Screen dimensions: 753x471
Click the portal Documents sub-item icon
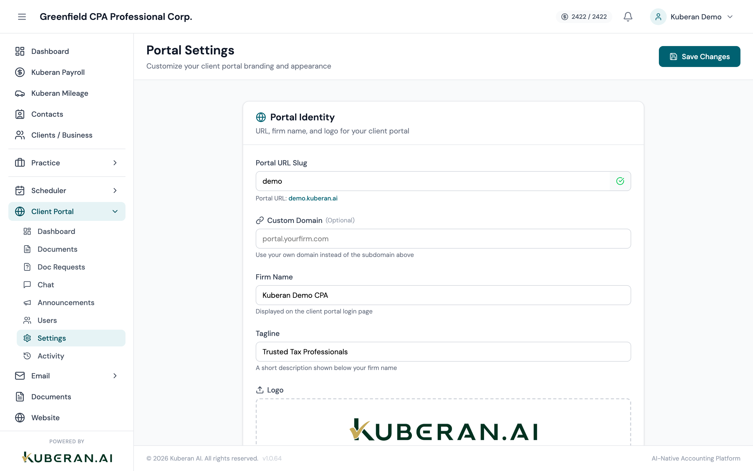pyautogui.click(x=27, y=249)
